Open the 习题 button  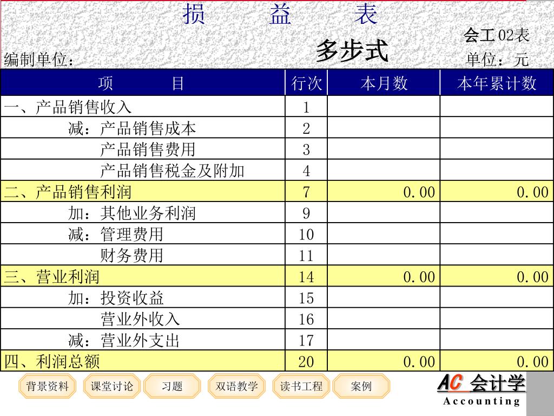(x=172, y=386)
